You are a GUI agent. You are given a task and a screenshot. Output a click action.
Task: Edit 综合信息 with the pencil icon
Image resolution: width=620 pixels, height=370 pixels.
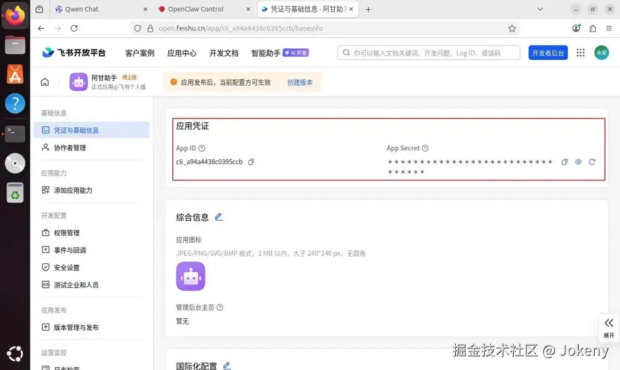pyautogui.click(x=219, y=217)
